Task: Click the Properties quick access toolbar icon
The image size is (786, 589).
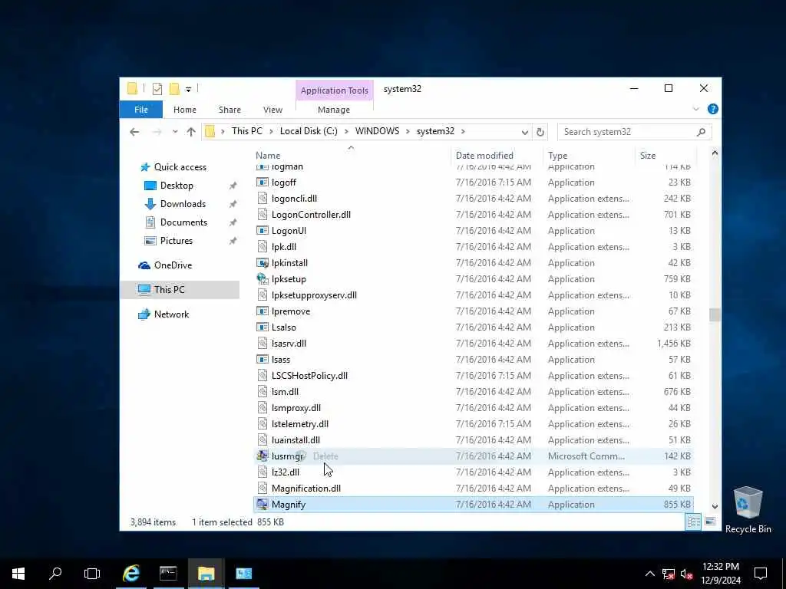Action: click(x=157, y=89)
